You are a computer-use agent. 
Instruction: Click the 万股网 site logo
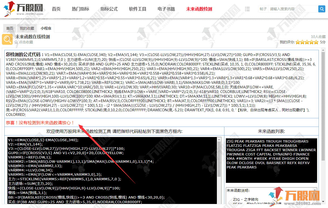point(23,9)
